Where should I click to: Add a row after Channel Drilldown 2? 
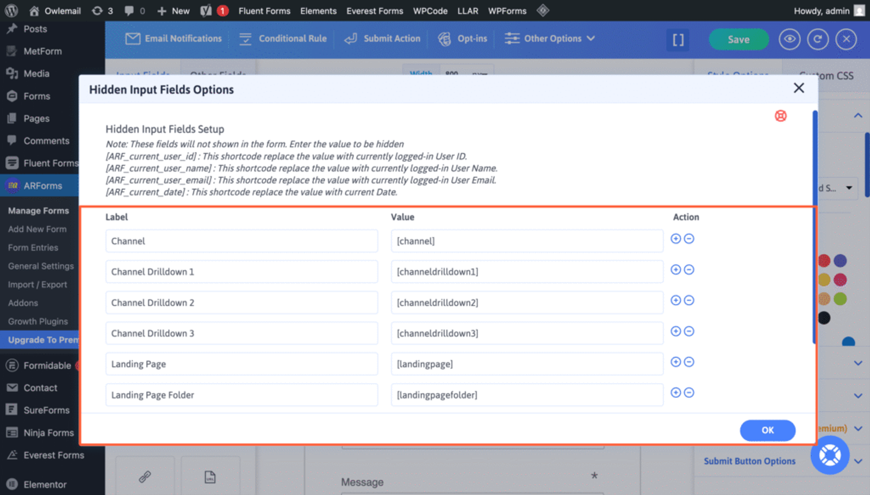point(676,300)
